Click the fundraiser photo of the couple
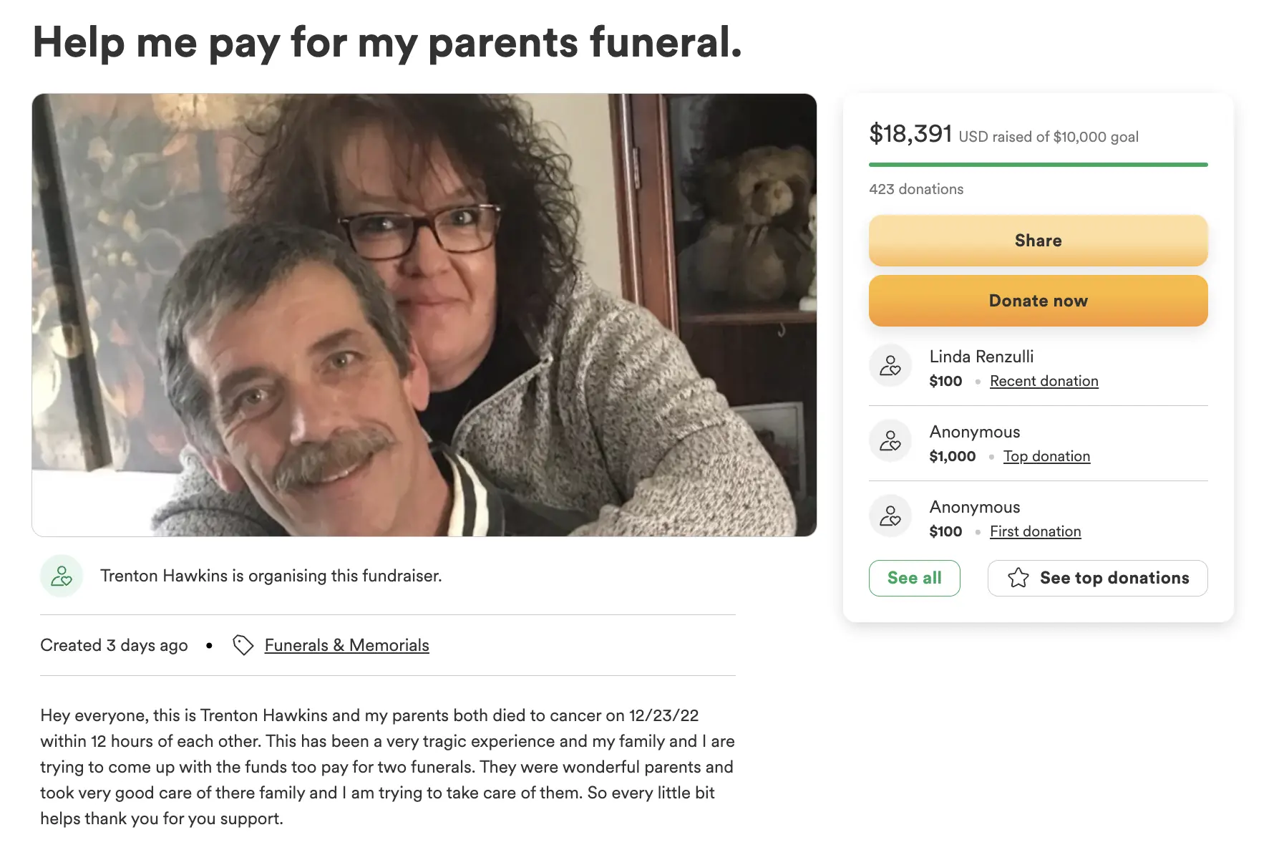 click(424, 315)
